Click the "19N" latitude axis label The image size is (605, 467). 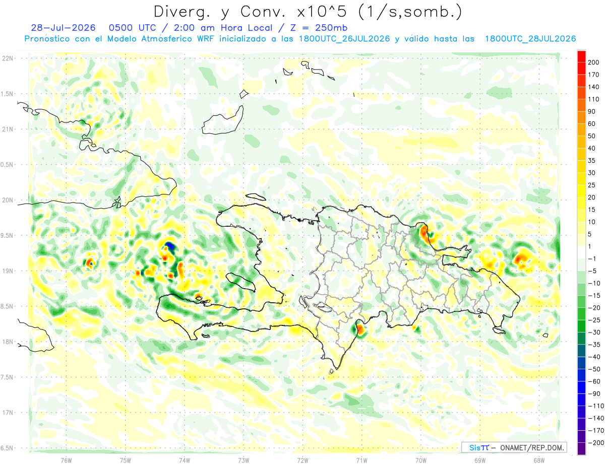[x=8, y=271]
